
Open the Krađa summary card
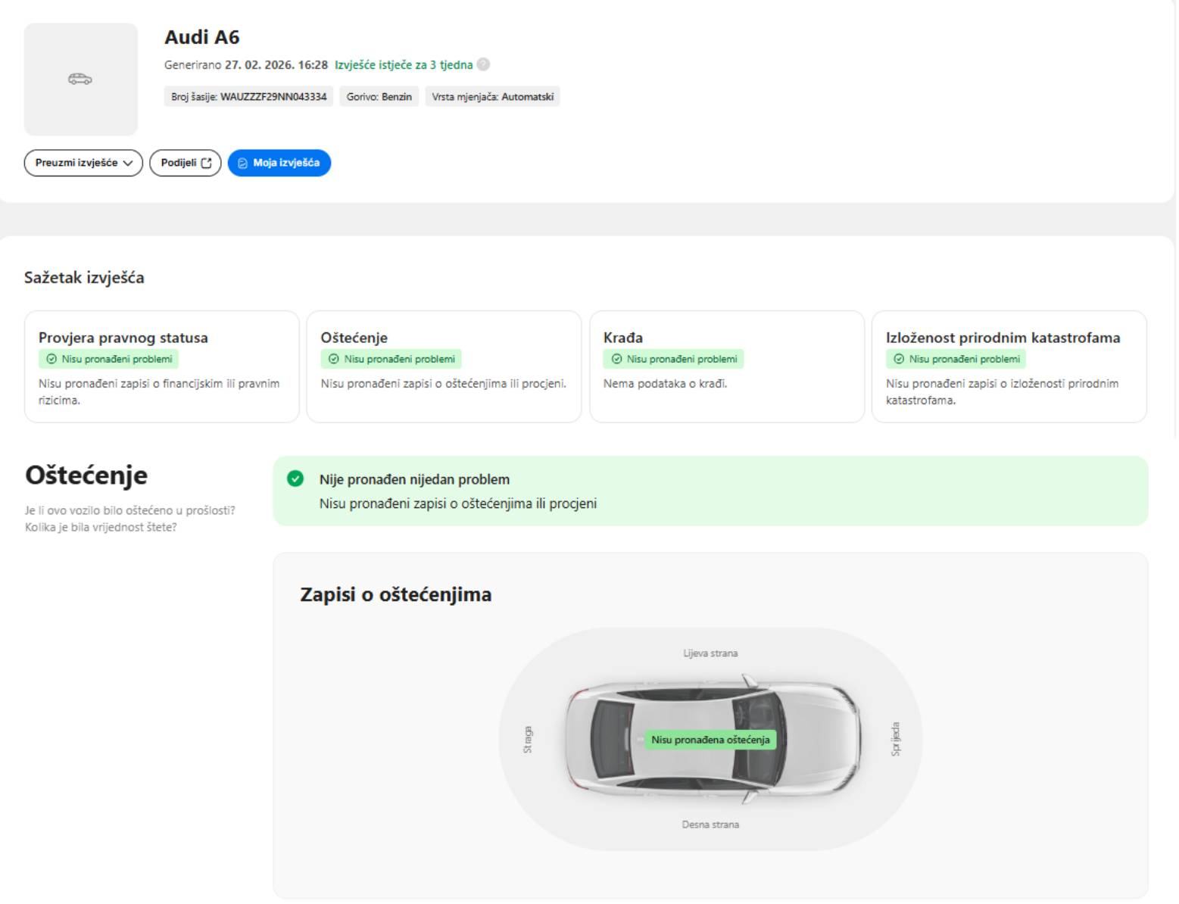tap(726, 366)
